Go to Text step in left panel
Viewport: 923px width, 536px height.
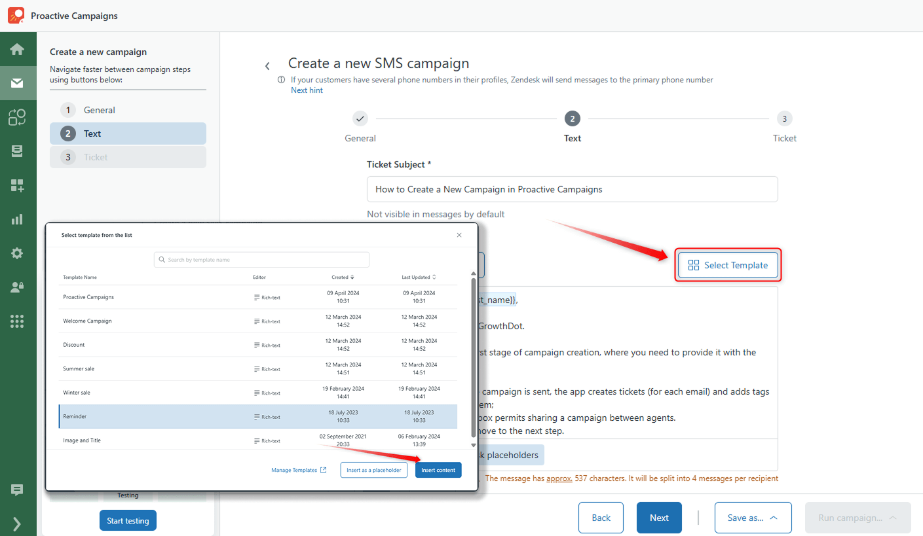(x=128, y=134)
